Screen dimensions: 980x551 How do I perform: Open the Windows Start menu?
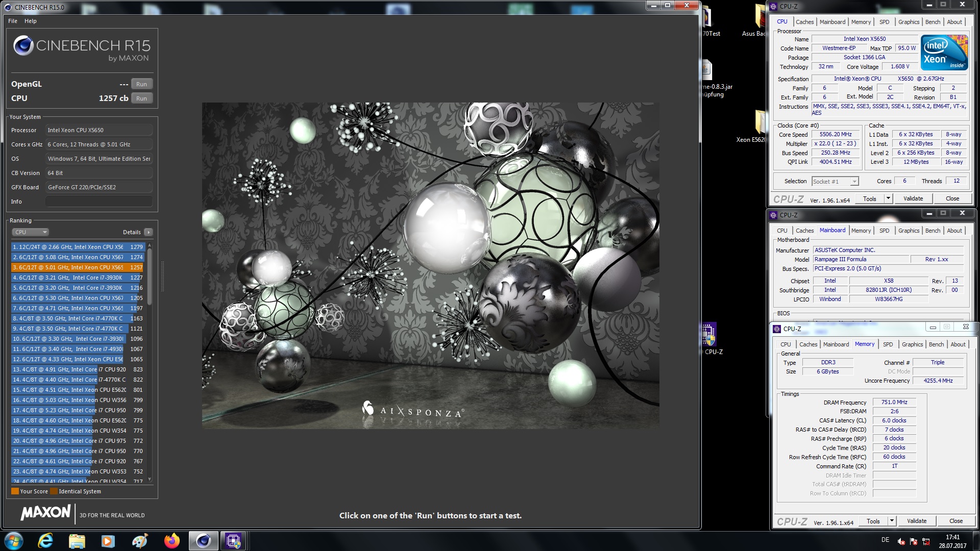tap(13, 541)
